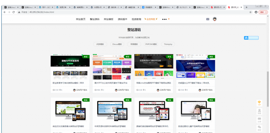Switch to the 81.70.179 browser tab
This screenshot has height=133, width=270.
click(183, 7)
